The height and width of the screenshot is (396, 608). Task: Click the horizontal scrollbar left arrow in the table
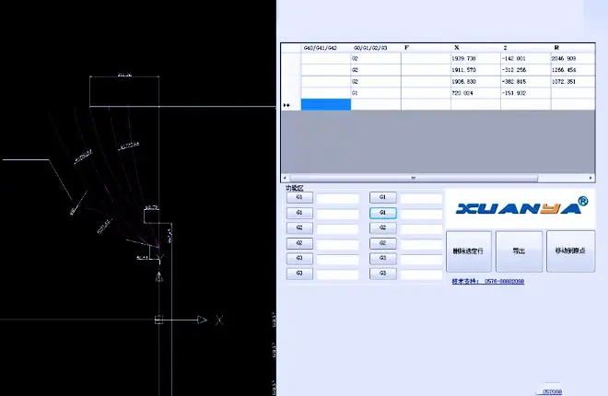(285, 178)
